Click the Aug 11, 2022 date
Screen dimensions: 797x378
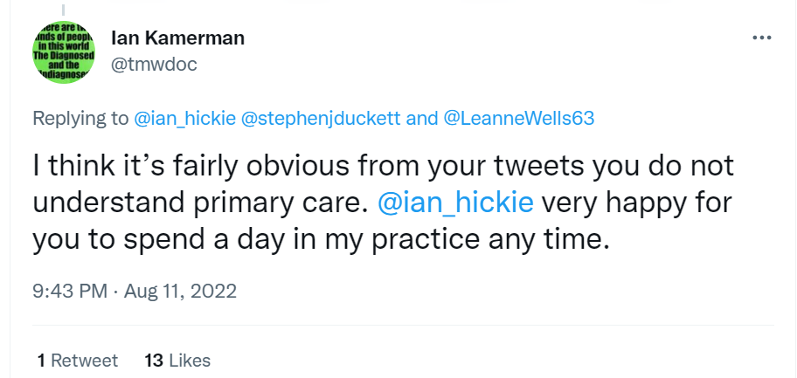point(182,291)
